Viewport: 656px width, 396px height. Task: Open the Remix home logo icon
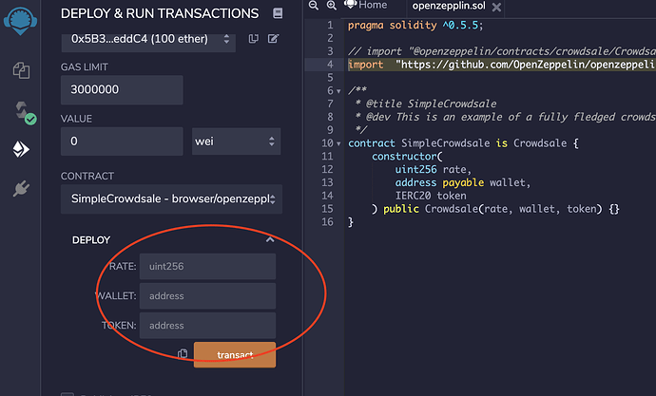(x=20, y=20)
